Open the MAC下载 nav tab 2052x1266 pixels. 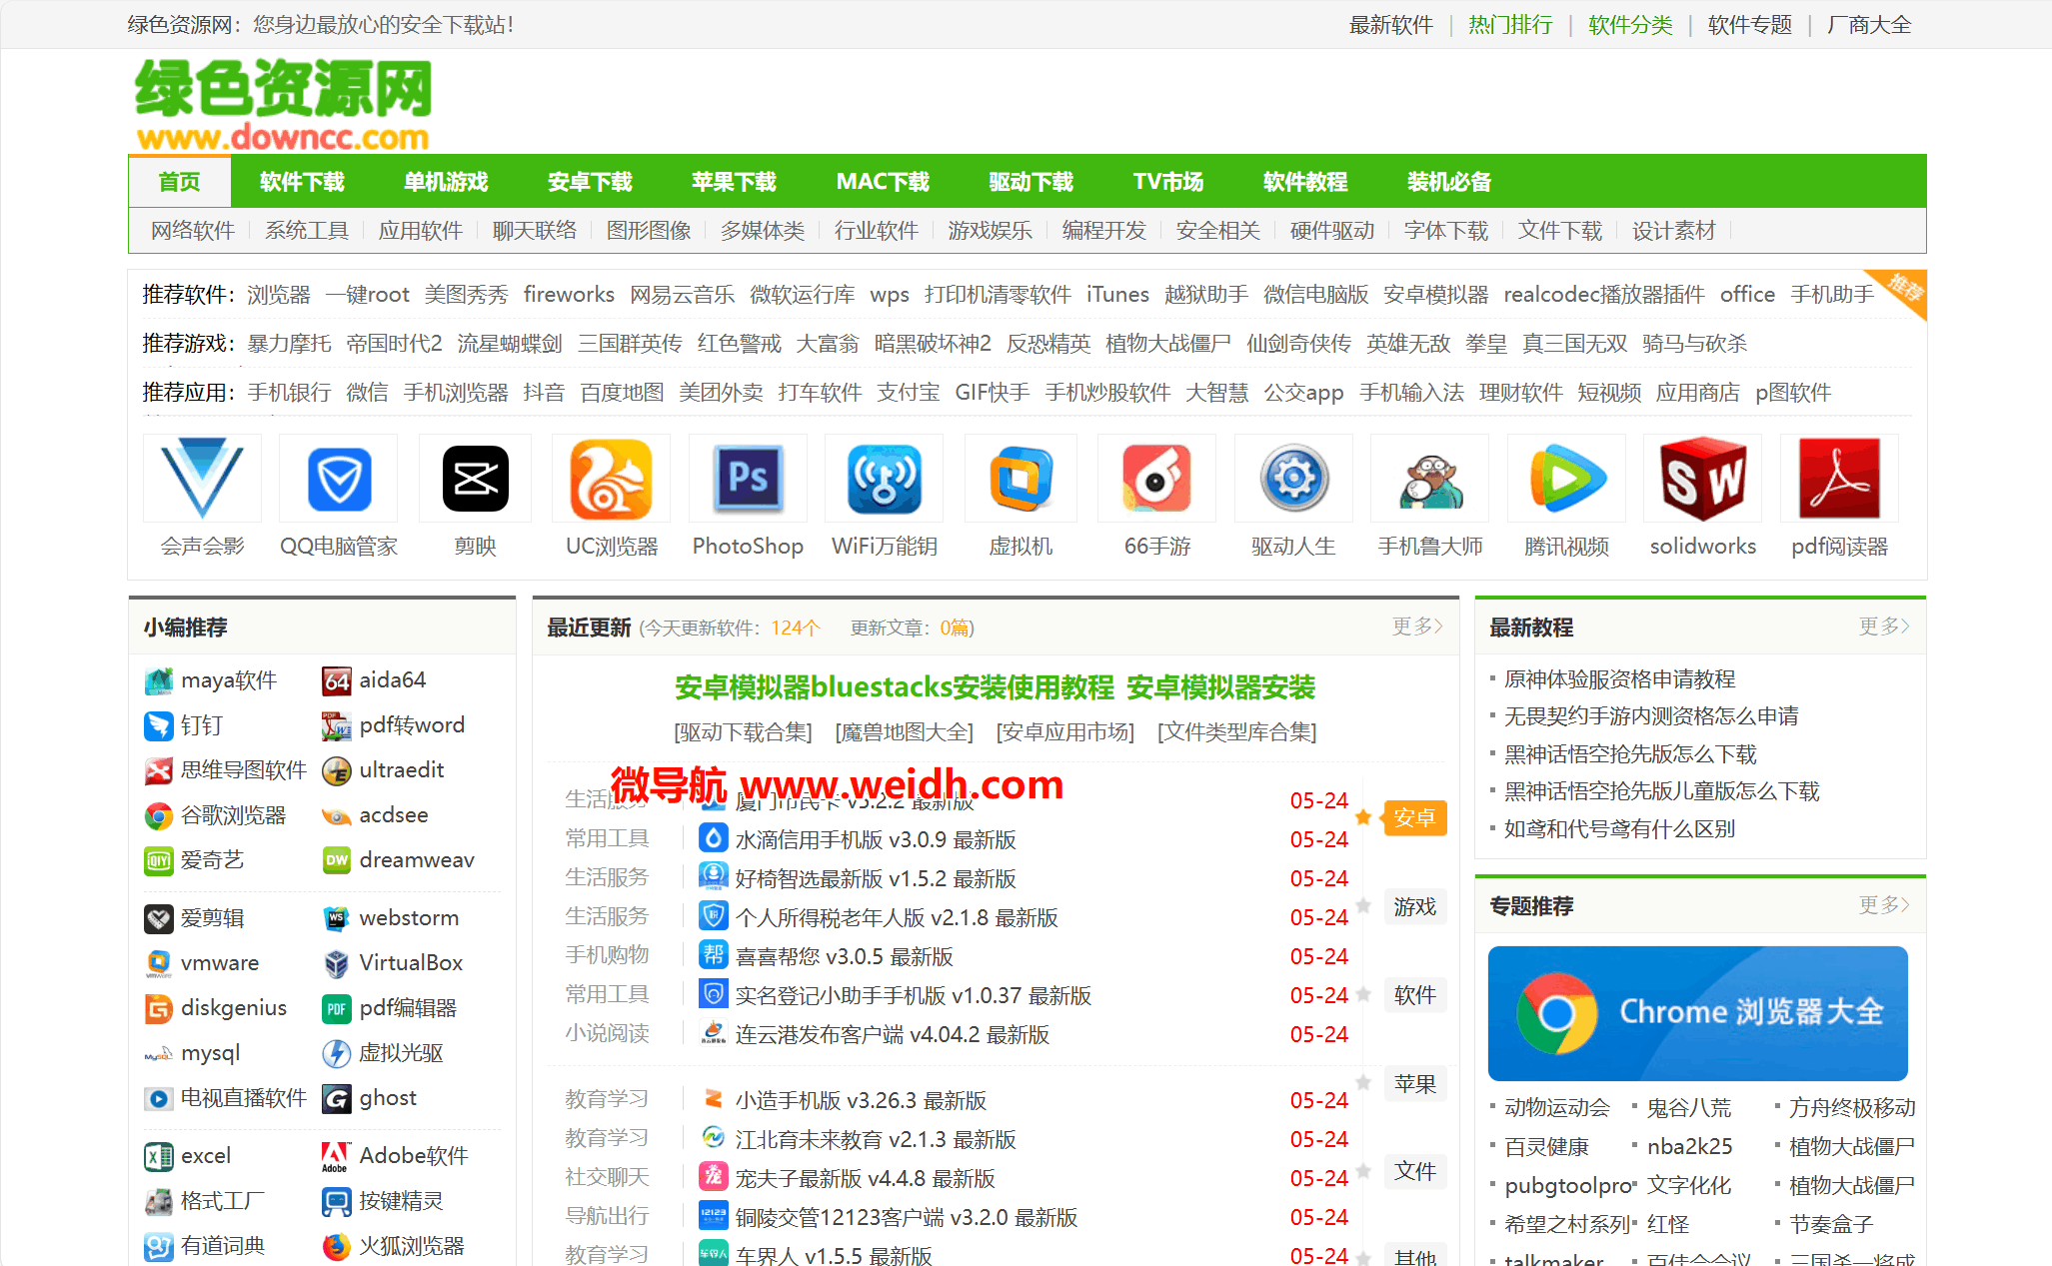883,182
